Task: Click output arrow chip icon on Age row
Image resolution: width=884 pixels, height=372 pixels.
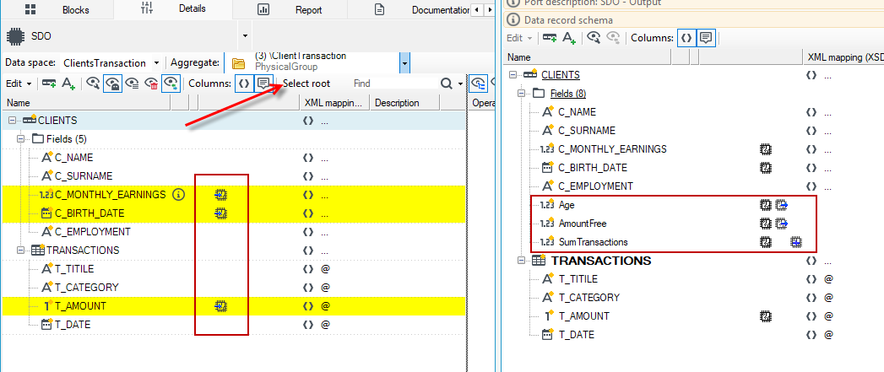Action: (781, 205)
